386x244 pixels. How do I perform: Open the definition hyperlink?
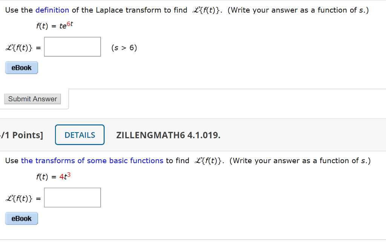tap(52, 10)
